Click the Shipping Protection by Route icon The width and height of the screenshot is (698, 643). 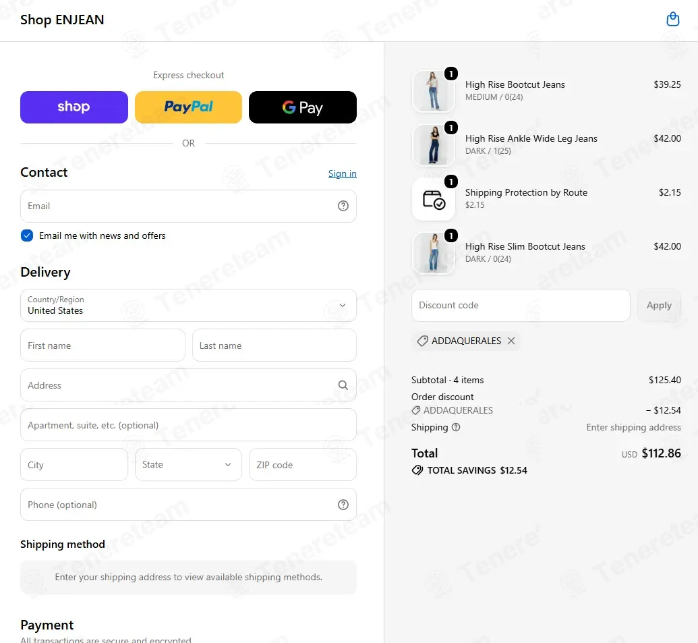pos(434,199)
